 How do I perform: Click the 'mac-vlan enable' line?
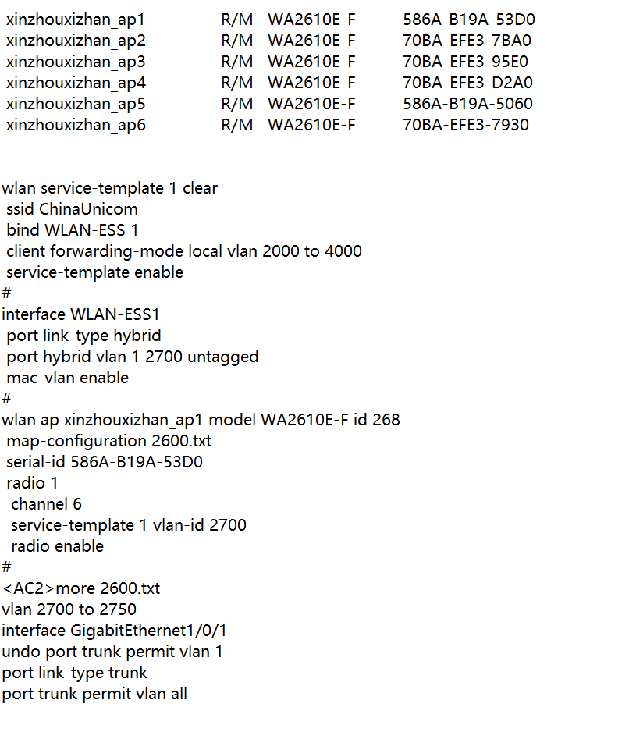[x=67, y=378]
